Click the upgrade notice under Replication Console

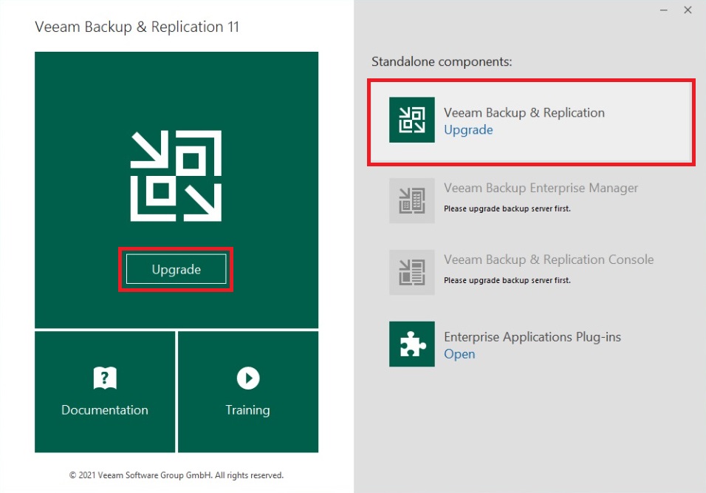[x=507, y=280]
